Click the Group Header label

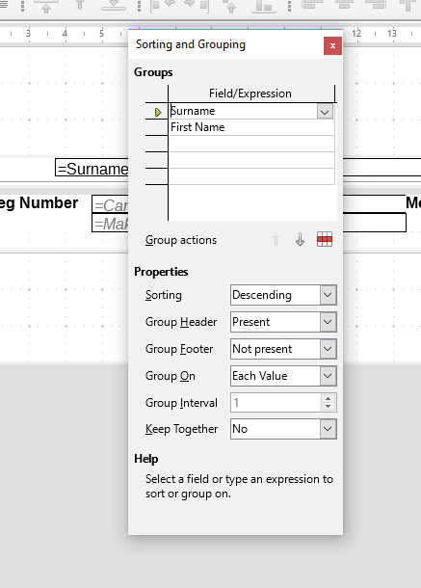coord(181,322)
